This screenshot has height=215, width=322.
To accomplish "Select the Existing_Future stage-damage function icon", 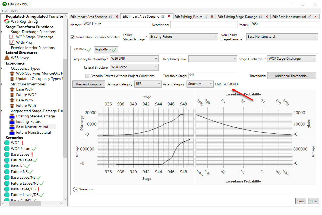I will click(12, 121).
